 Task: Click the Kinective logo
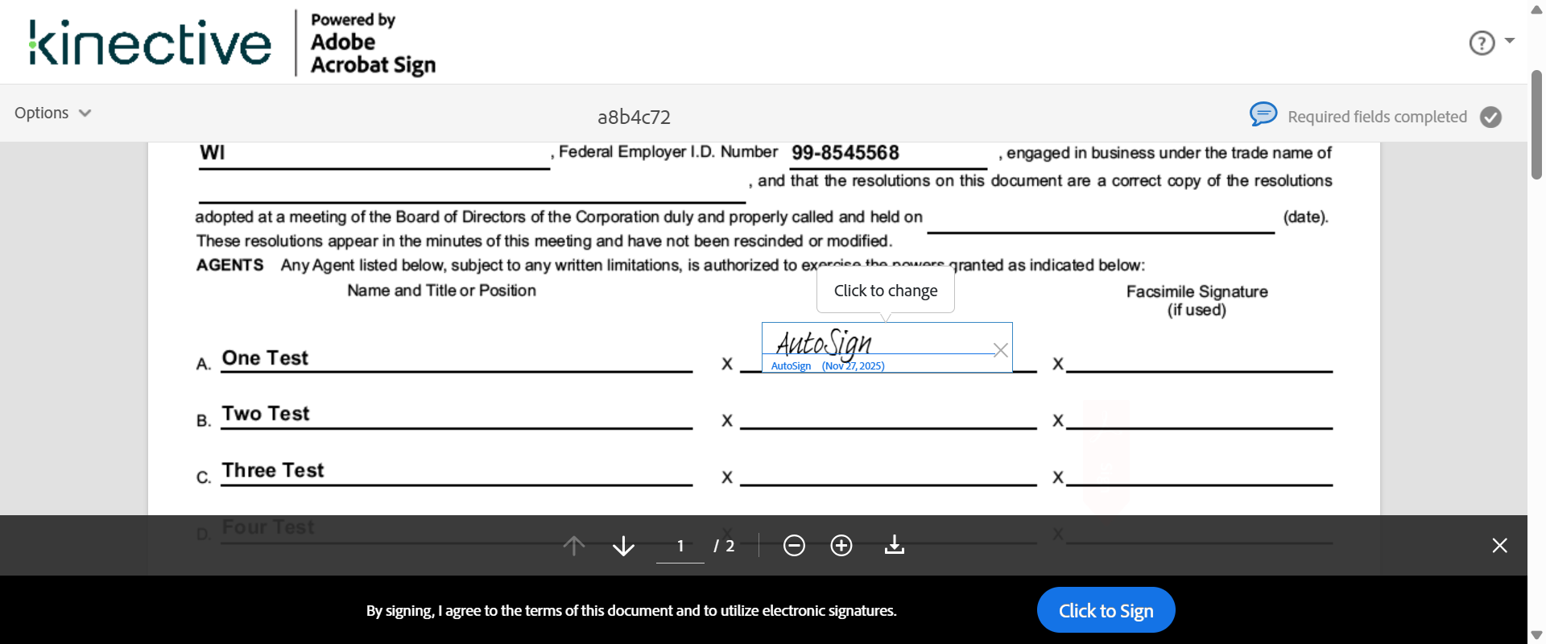point(150,43)
